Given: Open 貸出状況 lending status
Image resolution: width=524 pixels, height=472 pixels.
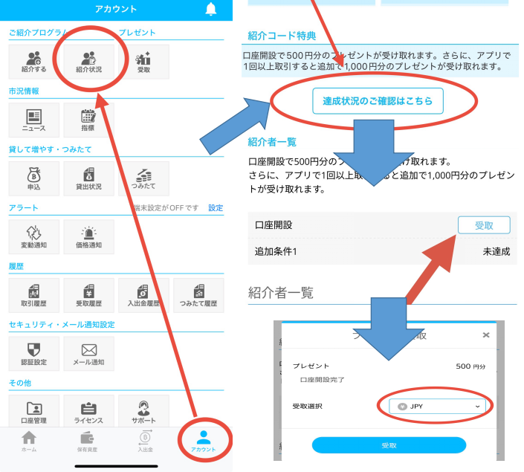Looking at the screenshot, I should tap(89, 178).
